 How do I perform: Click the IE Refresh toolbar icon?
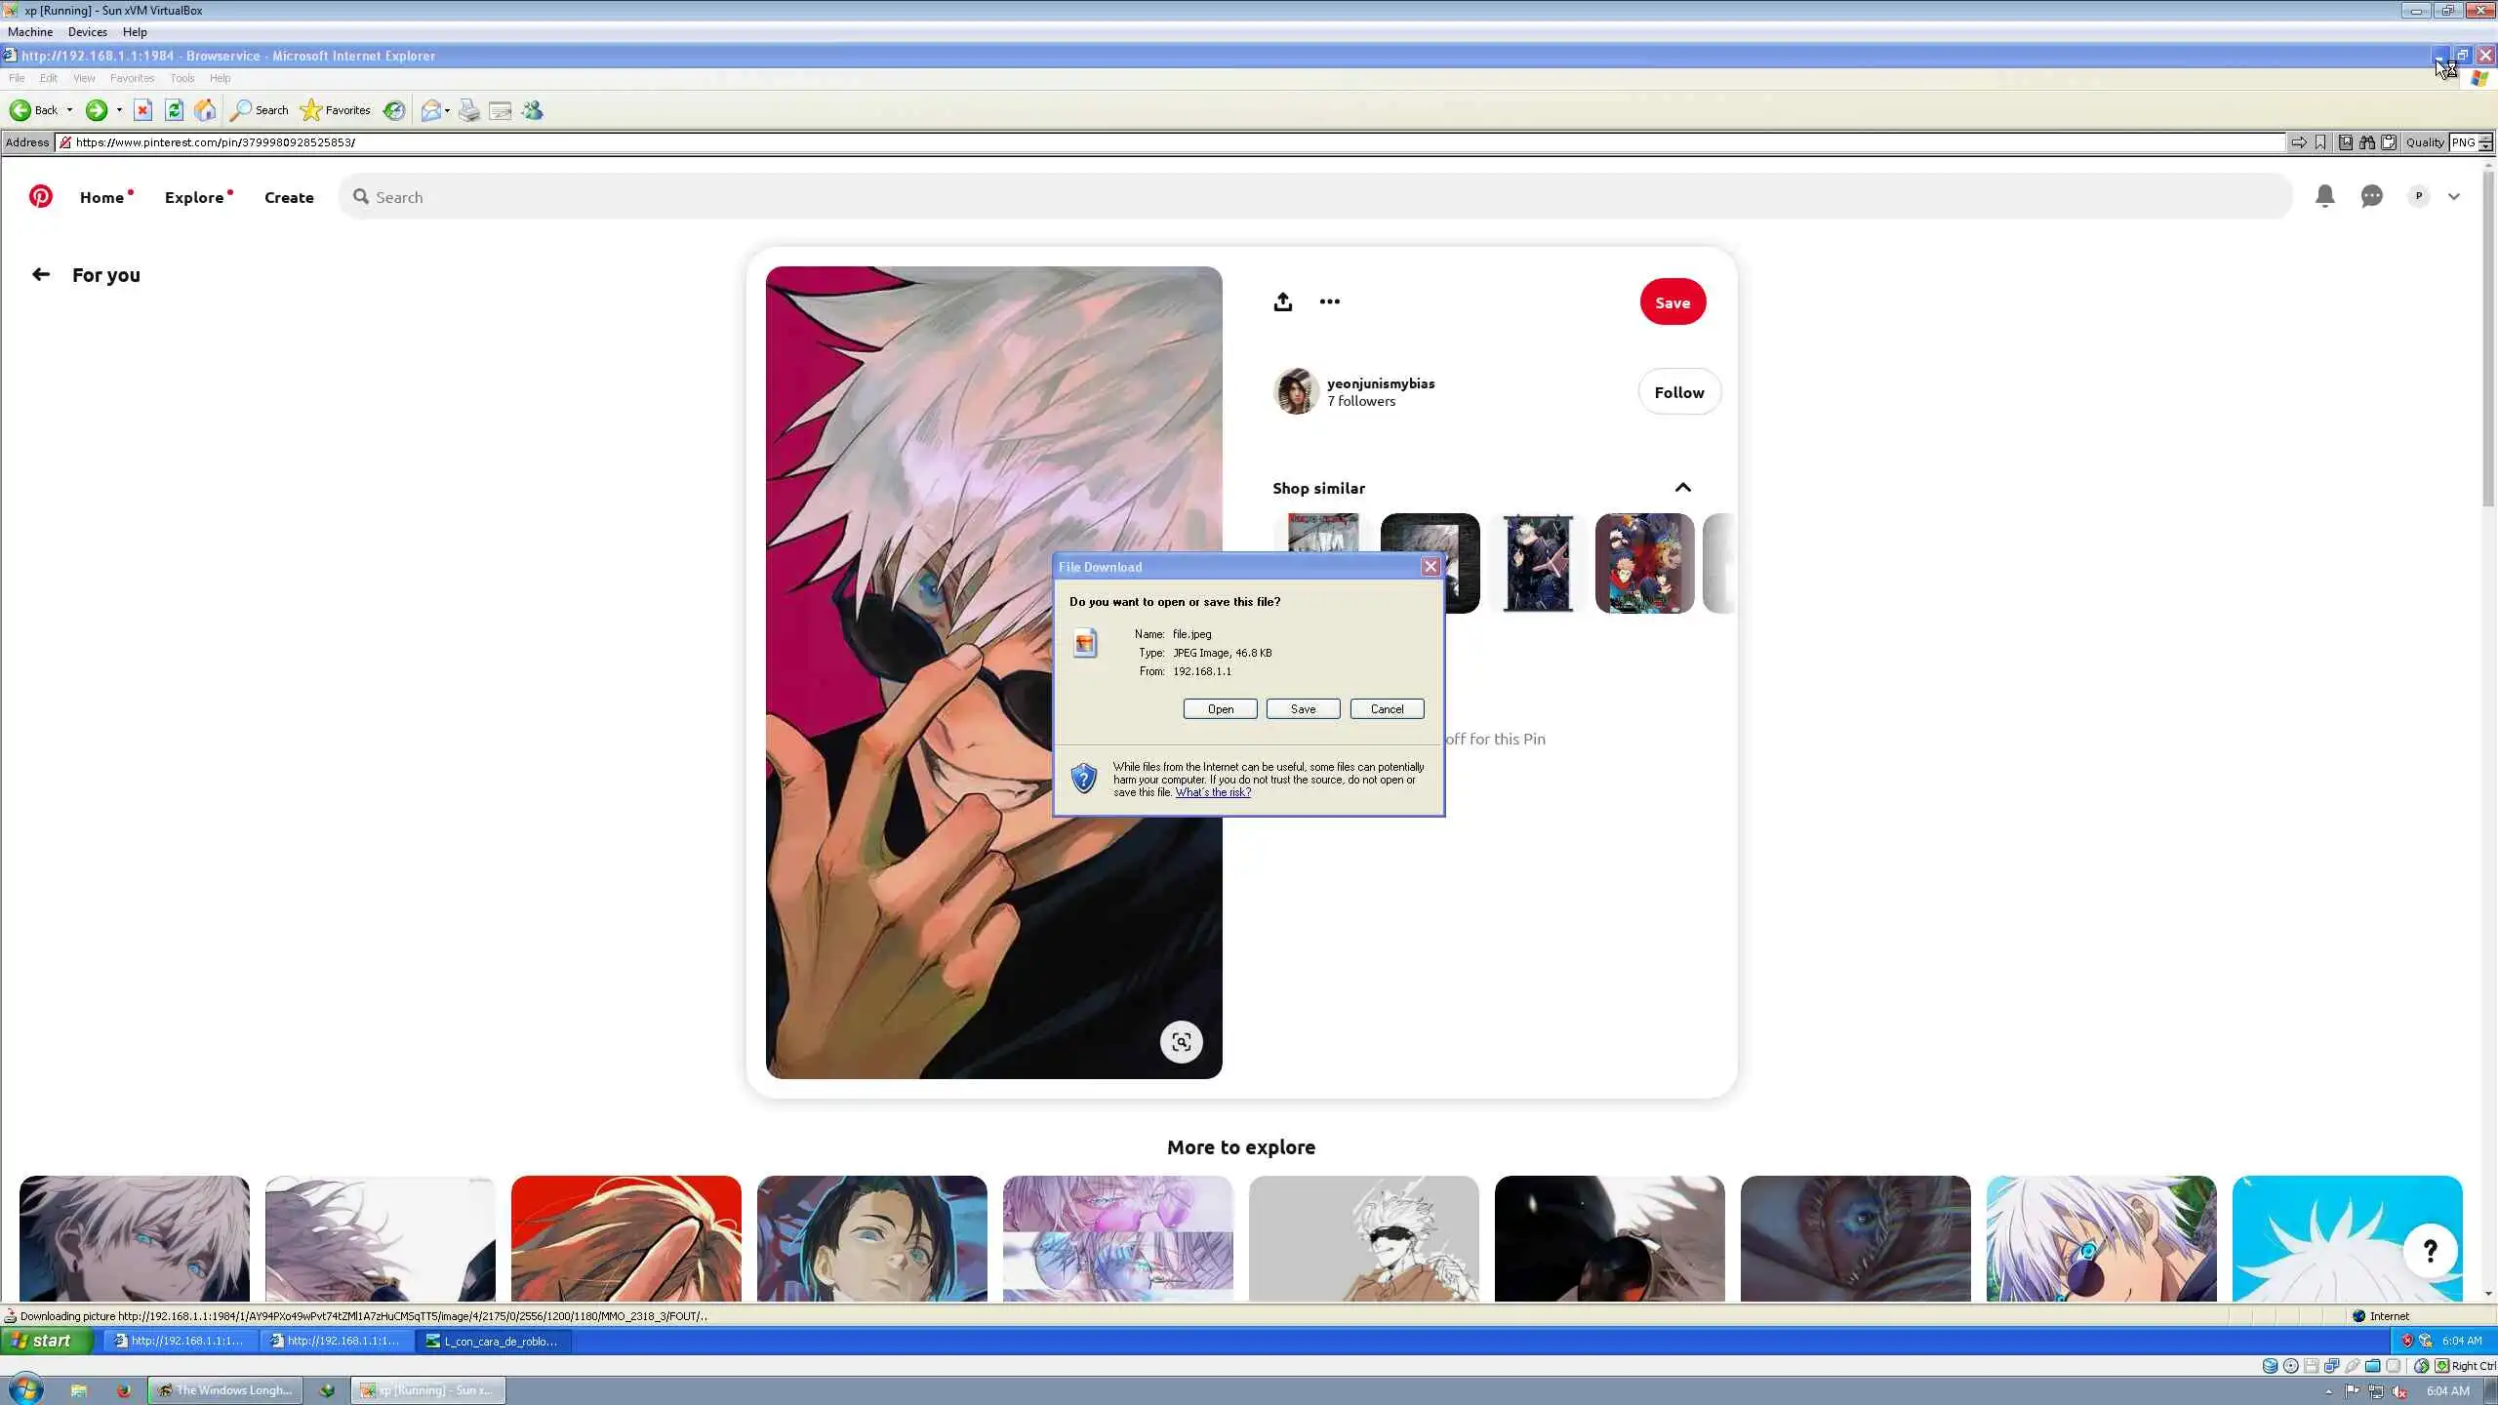pyautogui.click(x=174, y=110)
